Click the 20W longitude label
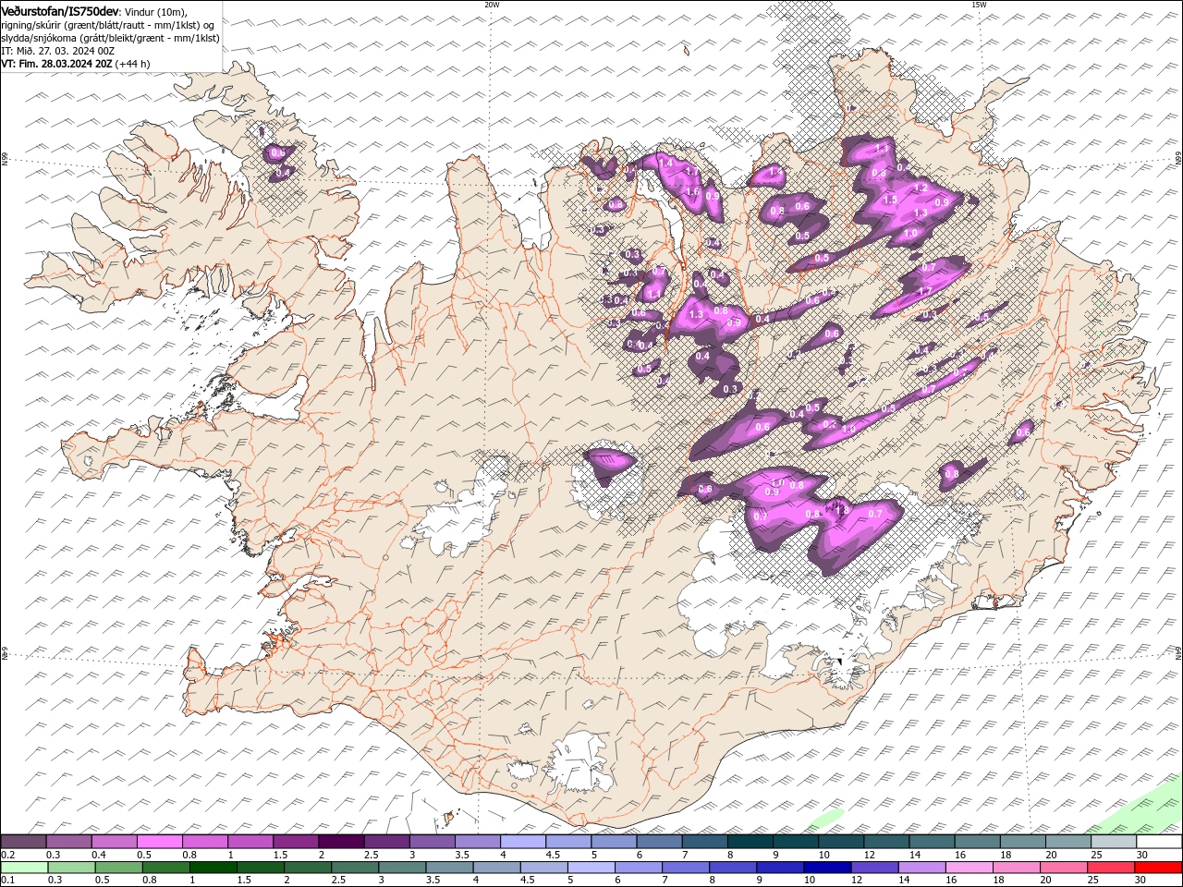The height and width of the screenshot is (887, 1183). tap(492, 5)
